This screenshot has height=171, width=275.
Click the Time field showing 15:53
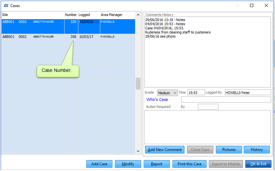click(x=196, y=92)
